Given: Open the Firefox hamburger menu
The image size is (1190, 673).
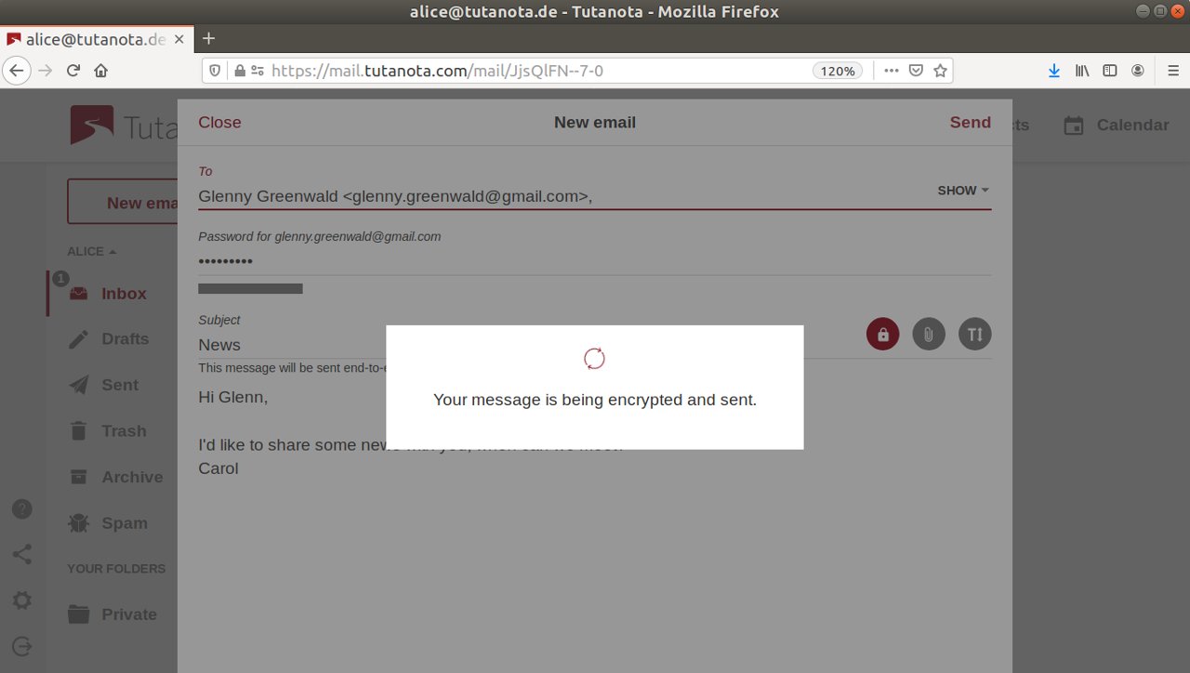Looking at the screenshot, I should pyautogui.click(x=1173, y=70).
